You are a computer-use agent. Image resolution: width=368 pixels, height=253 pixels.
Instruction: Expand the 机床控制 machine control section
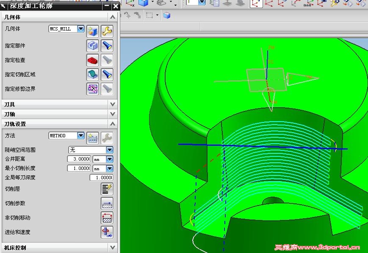pyautogui.click(x=112, y=247)
